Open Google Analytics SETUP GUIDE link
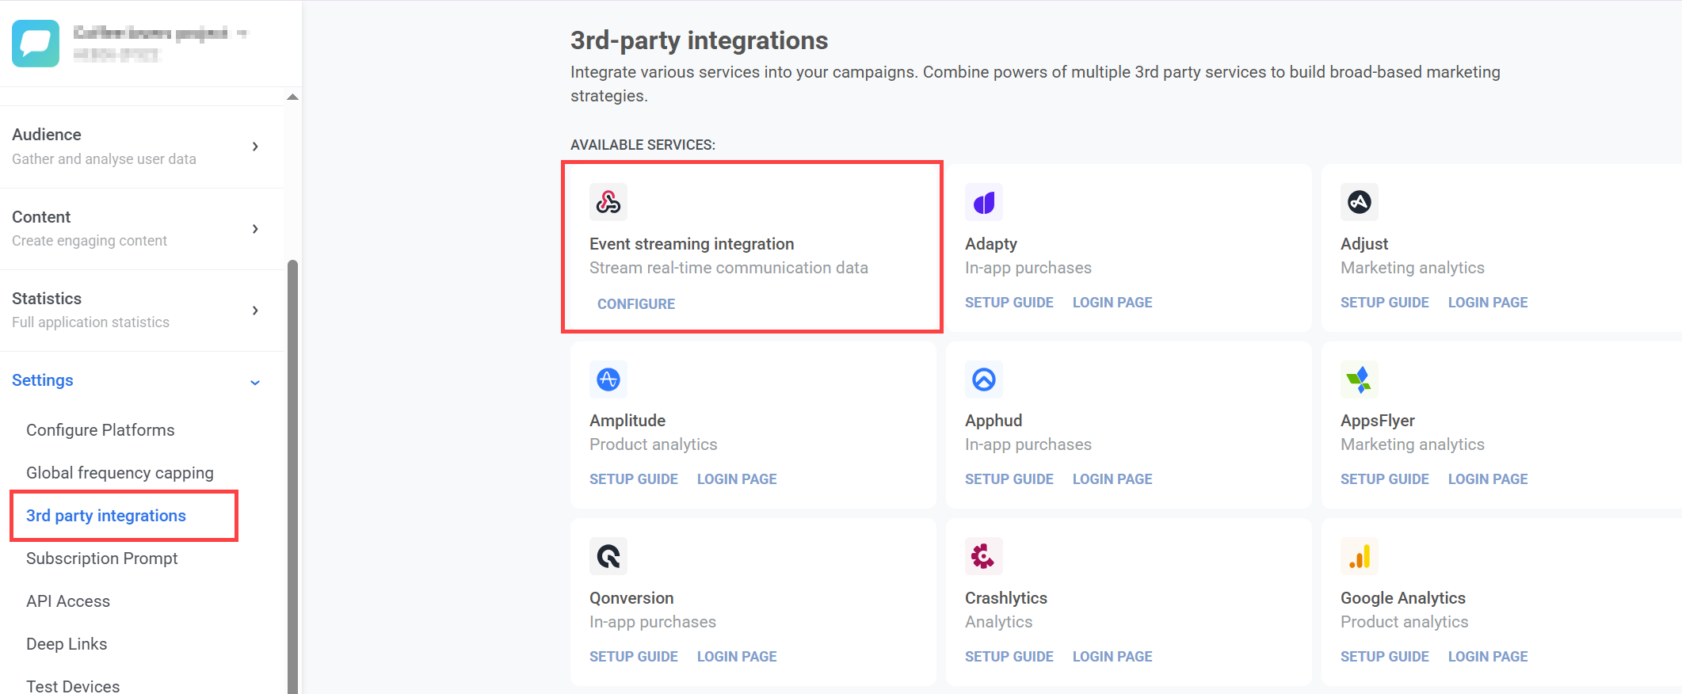The width and height of the screenshot is (1682, 694). pos(1385,657)
